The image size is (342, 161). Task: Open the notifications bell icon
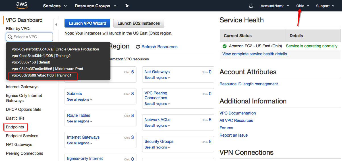tap(251, 6)
